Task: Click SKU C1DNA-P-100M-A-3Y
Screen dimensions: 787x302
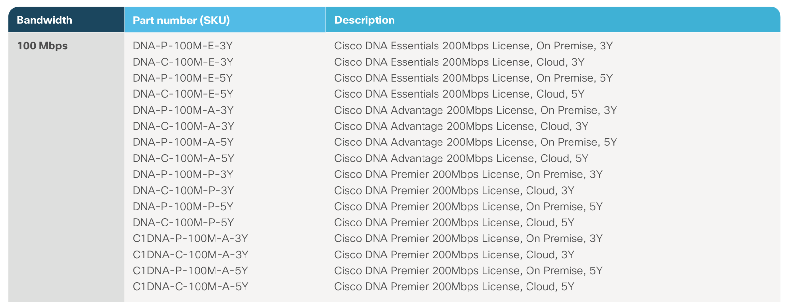Action: [x=190, y=239]
